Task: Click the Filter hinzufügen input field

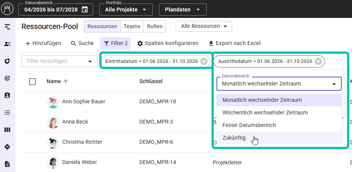Action: pos(60,61)
